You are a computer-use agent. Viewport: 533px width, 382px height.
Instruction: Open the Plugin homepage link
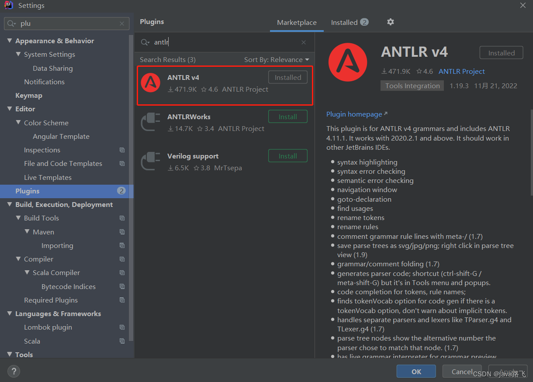tap(354, 114)
